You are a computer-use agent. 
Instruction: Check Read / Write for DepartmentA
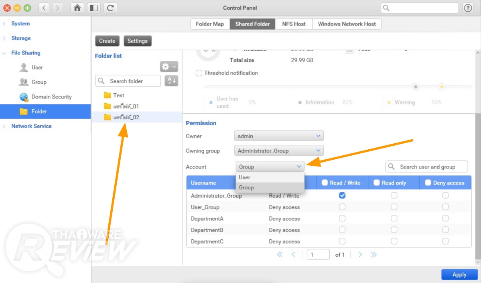coord(342,219)
